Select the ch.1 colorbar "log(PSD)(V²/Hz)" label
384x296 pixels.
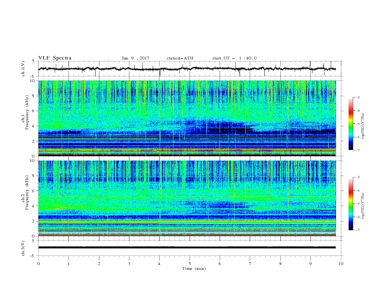pyautogui.click(x=363, y=126)
